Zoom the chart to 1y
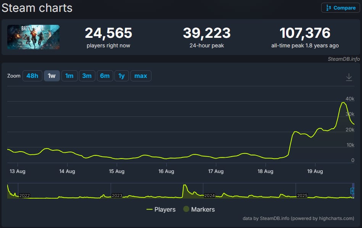 121,76
